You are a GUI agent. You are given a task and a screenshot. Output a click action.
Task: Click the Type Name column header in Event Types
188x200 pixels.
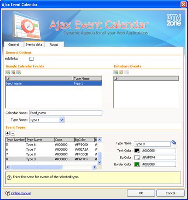(x=40, y=140)
